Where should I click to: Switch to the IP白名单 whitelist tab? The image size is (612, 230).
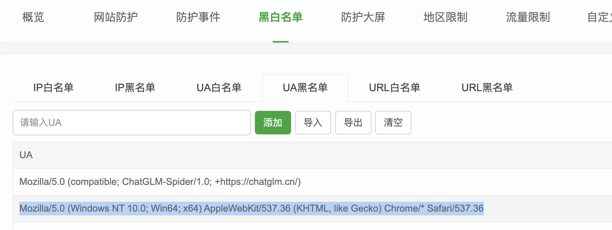click(x=53, y=88)
